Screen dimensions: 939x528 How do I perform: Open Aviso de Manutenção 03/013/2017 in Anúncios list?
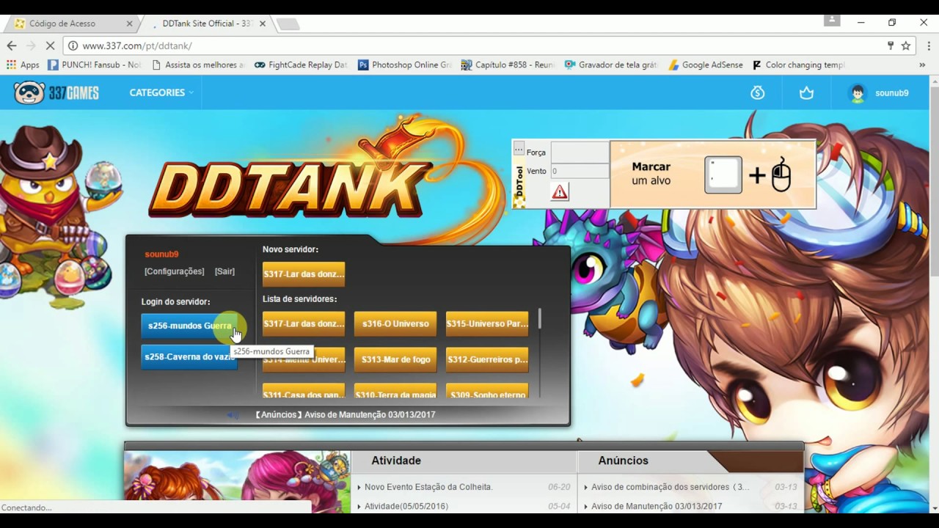[657, 506]
